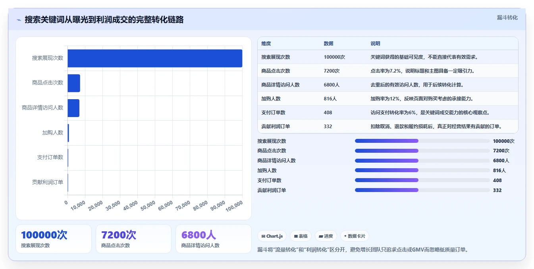534x269 pixels.
Task: Click the 816人 value beside the progress bar
Action: [499, 171]
